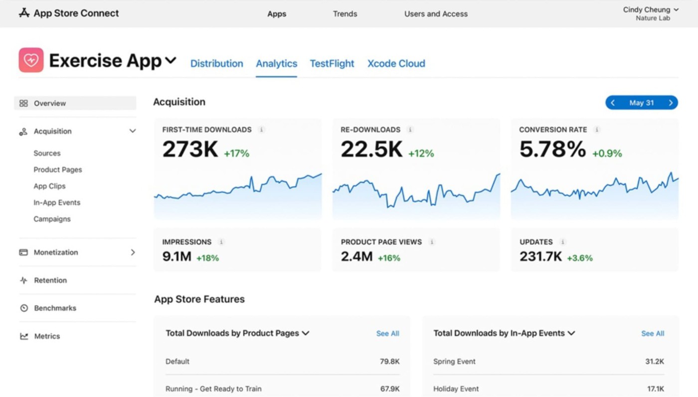Click the Acquisition sidebar icon
Image resolution: width=698 pixels, height=397 pixels.
pos(23,132)
